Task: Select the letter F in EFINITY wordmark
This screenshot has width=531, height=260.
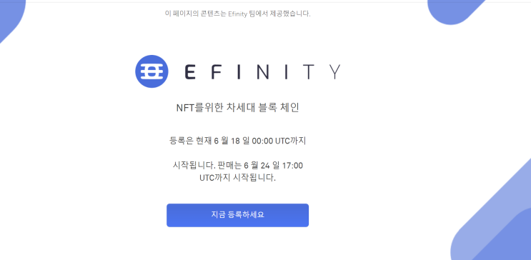Action: pos(217,71)
